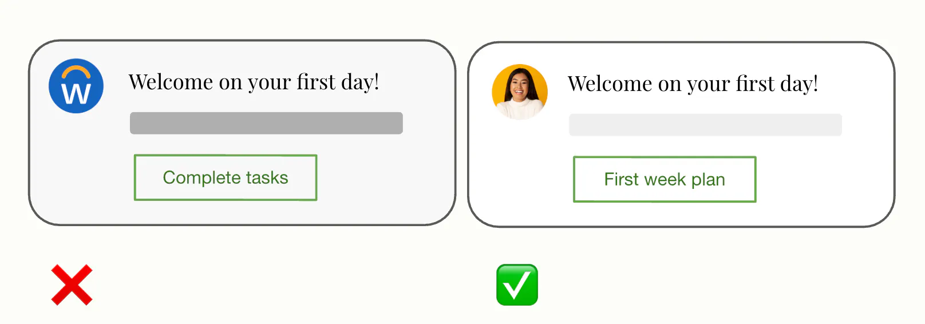Viewport: 925px width, 324px height.
Task: Click "first day!" in the Workday card heading
Action: [338, 82]
